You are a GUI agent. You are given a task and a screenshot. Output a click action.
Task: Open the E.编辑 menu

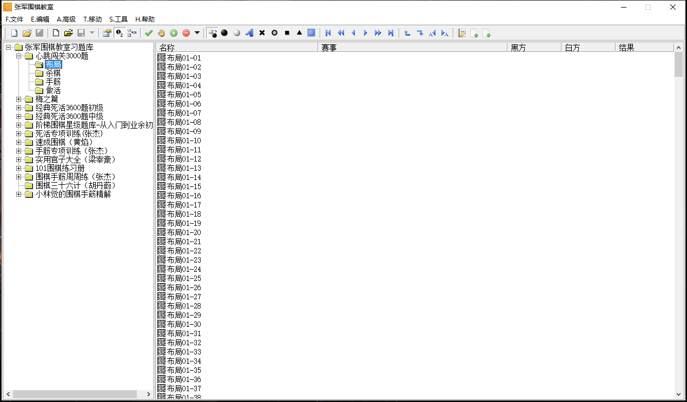(40, 19)
